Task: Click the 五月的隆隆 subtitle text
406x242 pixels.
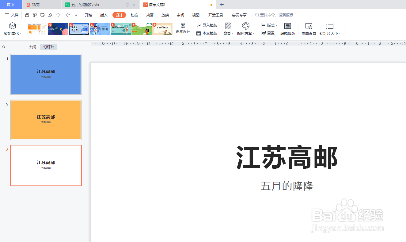Action: pyautogui.click(x=287, y=186)
